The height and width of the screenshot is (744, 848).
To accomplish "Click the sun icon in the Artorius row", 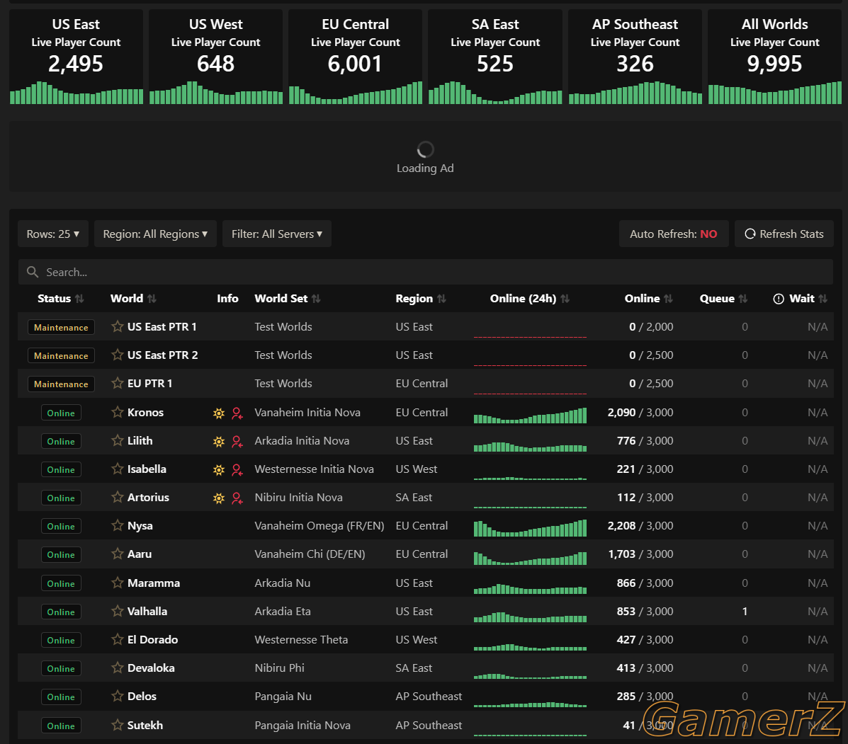I will (x=218, y=498).
